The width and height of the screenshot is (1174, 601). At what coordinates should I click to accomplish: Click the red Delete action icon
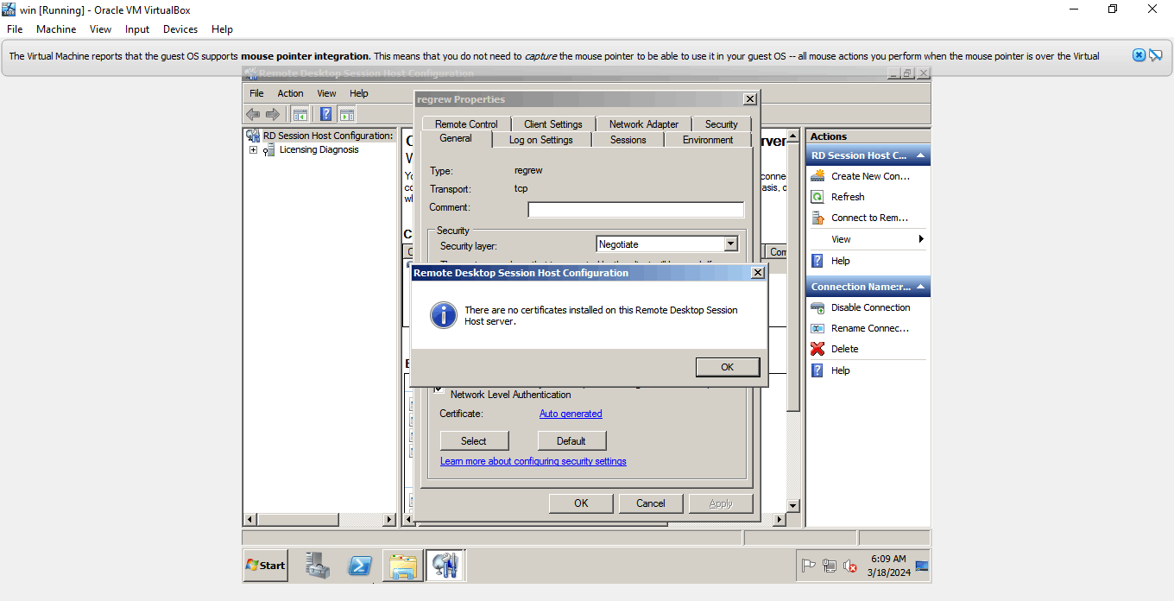click(x=817, y=349)
